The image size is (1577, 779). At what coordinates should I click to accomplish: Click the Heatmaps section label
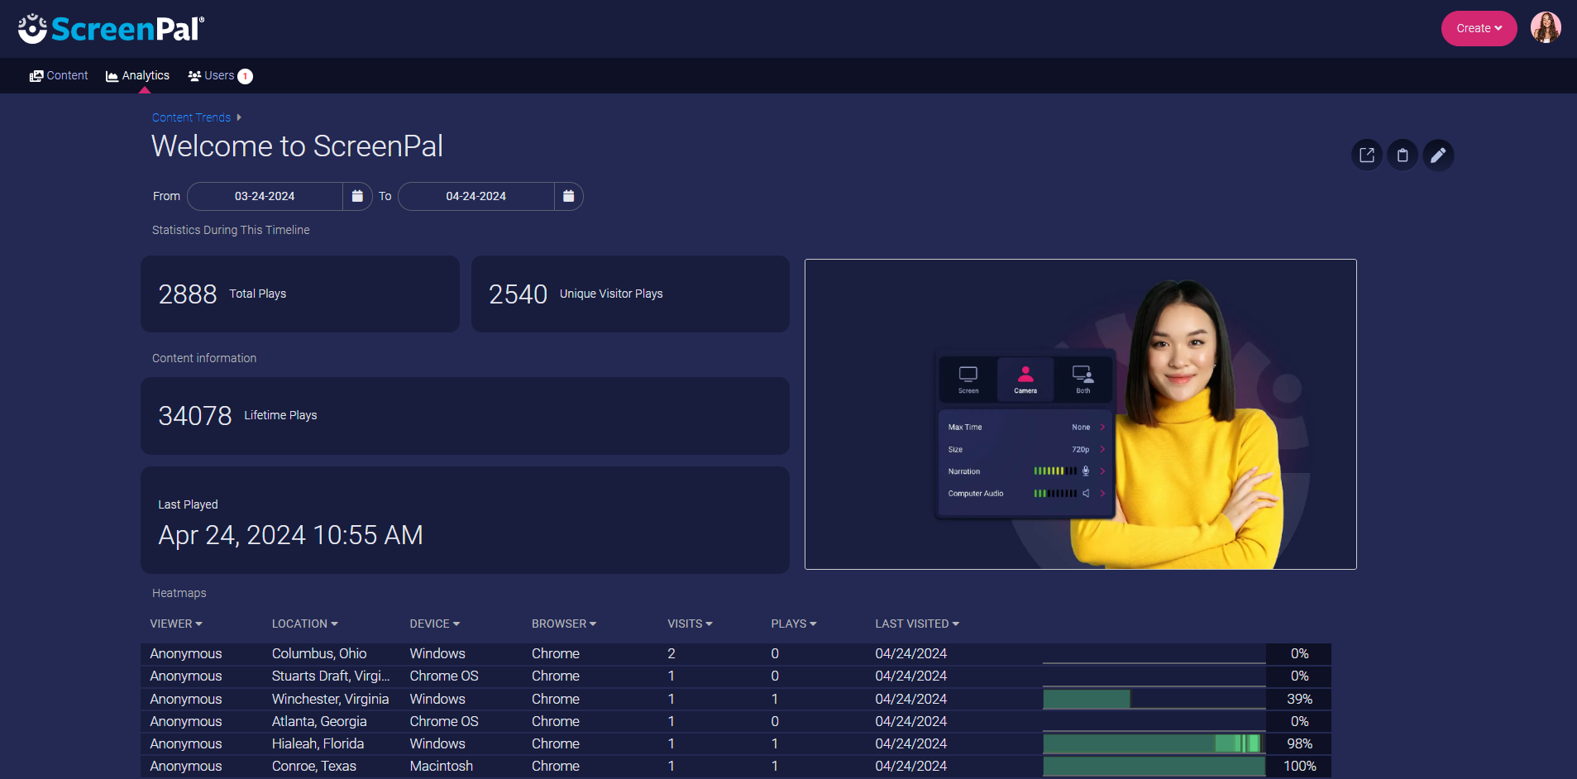pyautogui.click(x=179, y=593)
